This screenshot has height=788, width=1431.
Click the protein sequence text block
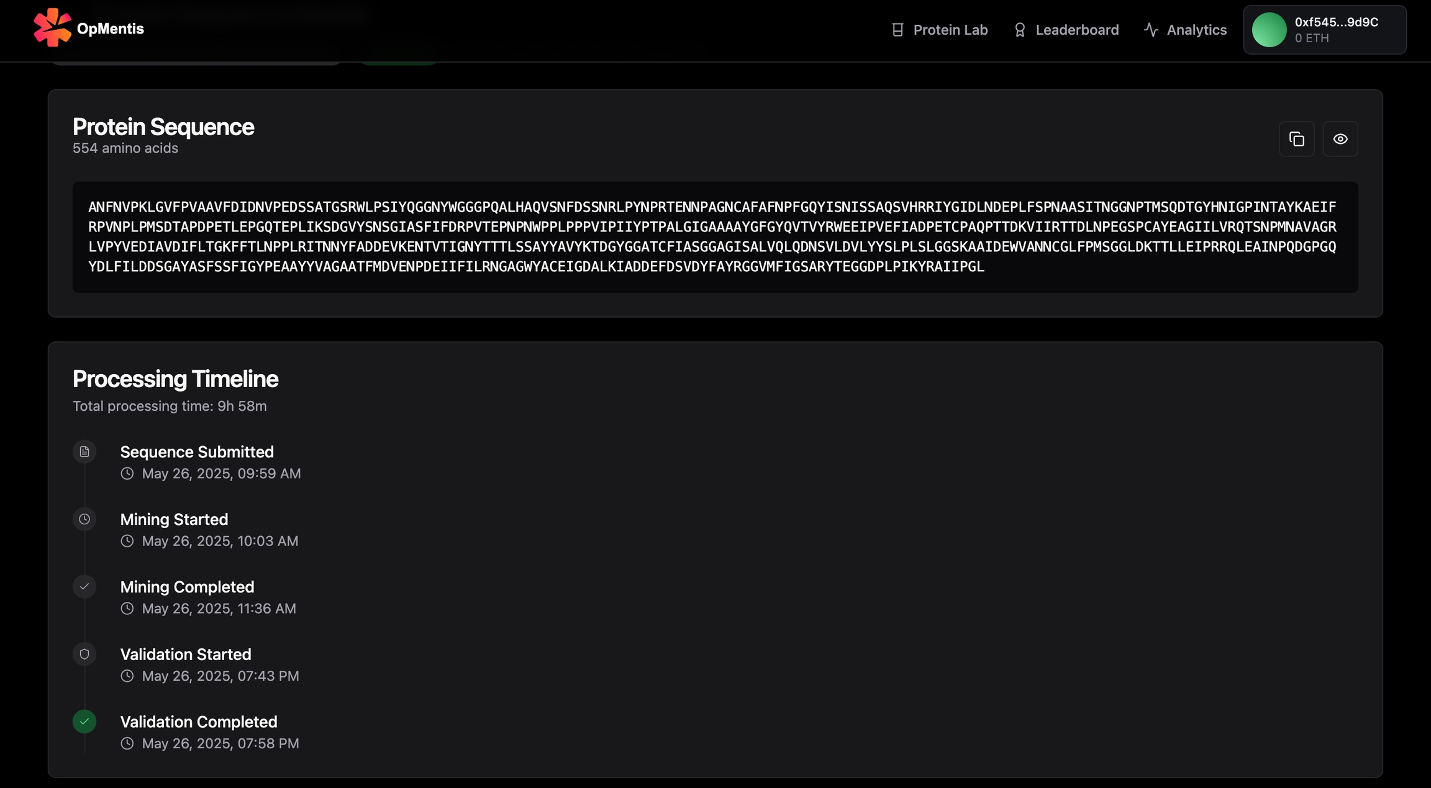714,237
